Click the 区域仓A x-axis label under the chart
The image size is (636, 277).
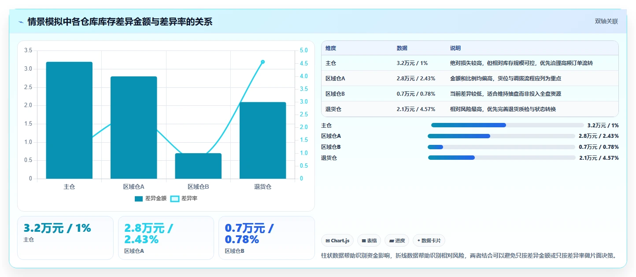coord(134,187)
